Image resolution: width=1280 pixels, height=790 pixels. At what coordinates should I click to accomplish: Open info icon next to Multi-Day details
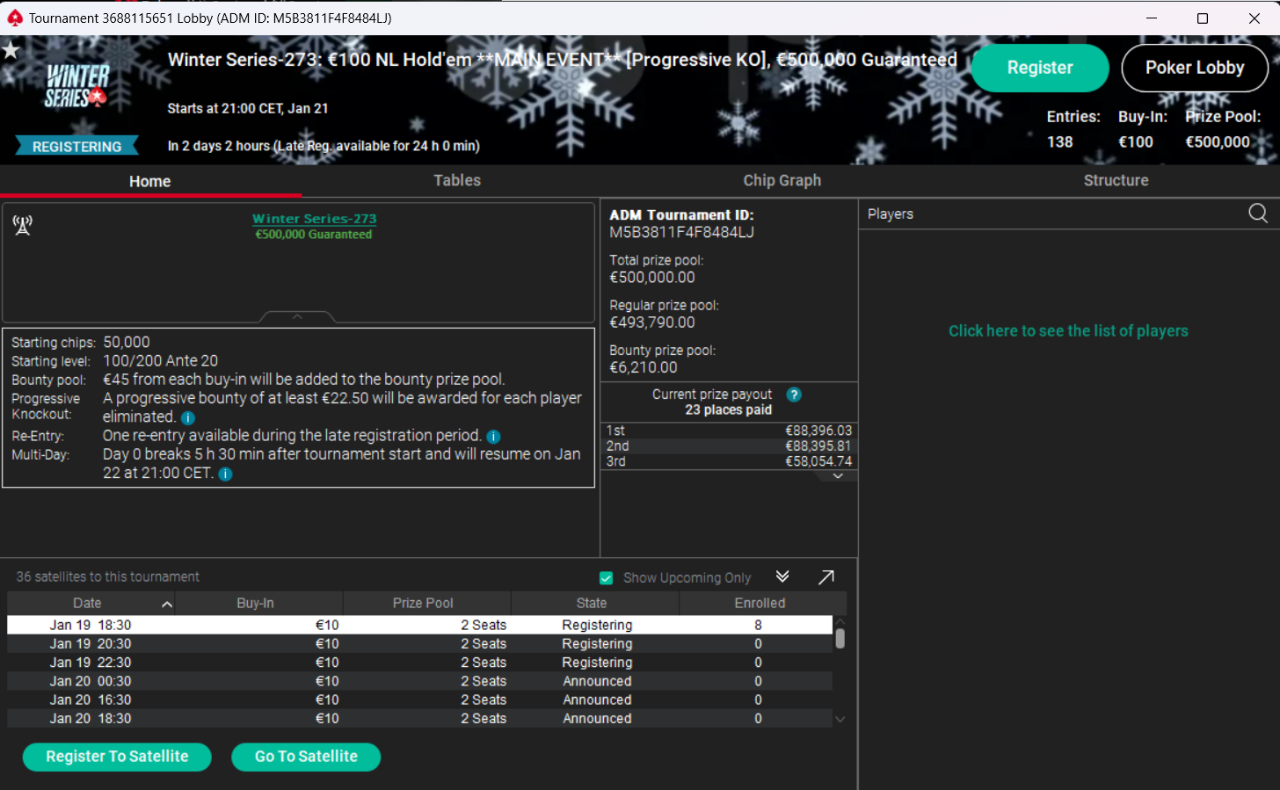click(225, 475)
